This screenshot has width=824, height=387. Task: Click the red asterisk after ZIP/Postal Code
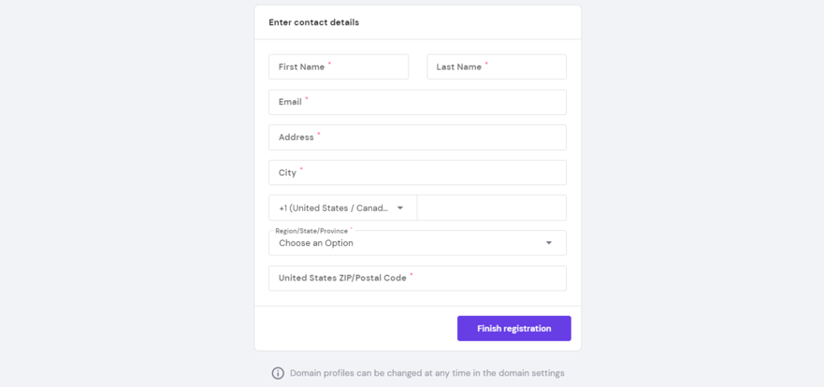click(x=412, y=275)
